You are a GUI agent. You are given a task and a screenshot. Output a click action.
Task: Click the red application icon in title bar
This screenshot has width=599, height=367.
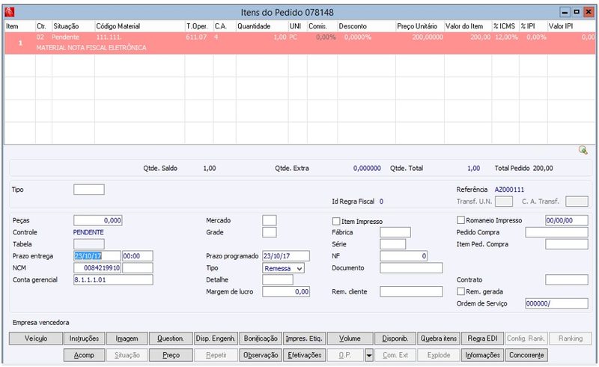coord(10,12)
